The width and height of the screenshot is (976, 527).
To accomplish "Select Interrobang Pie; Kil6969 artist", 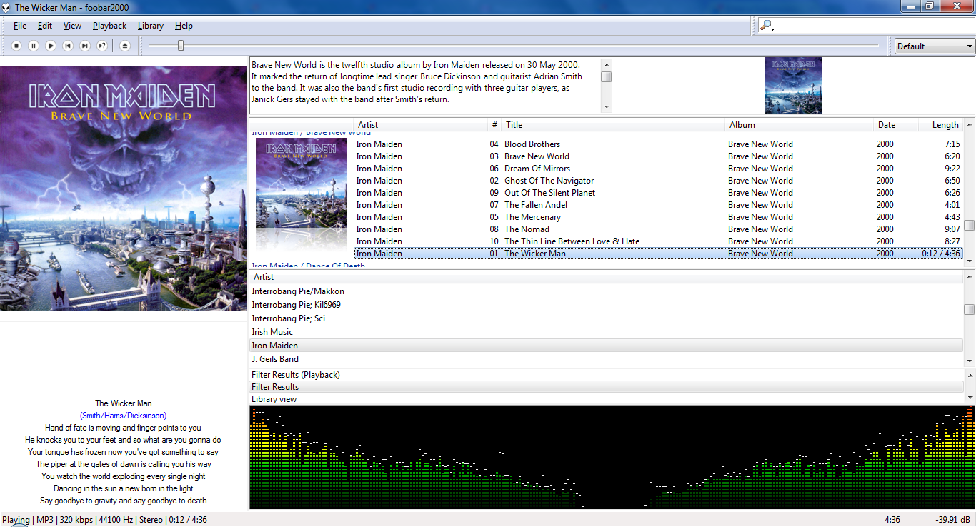I will (x=606, y=305).
